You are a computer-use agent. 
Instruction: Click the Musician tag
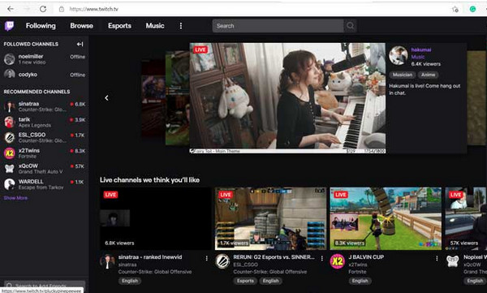(x=403, y=75)
